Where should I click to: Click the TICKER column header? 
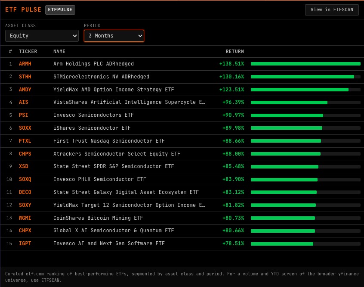point(28,51)
